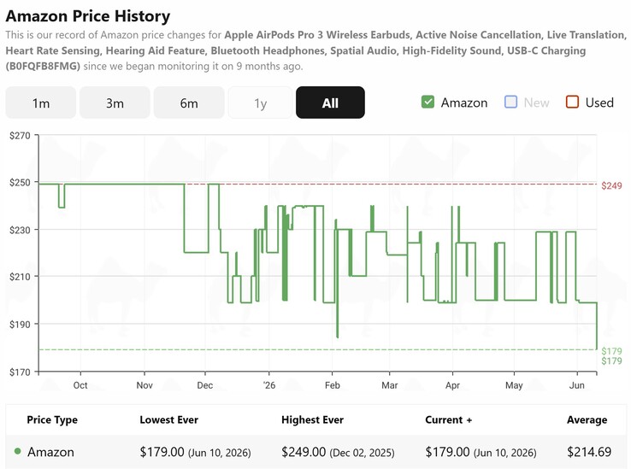631x469 pixels.
Task: Select the 3m time range button
Action: pos(115,103)
